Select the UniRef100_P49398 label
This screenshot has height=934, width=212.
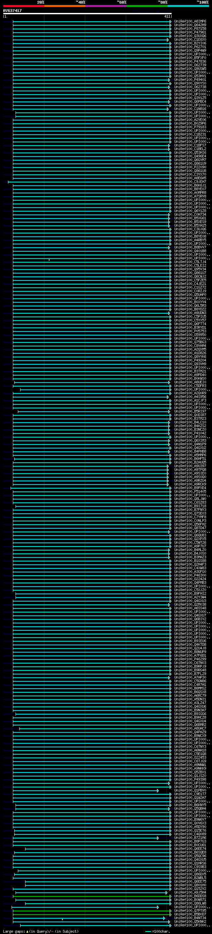click(190, 780)
